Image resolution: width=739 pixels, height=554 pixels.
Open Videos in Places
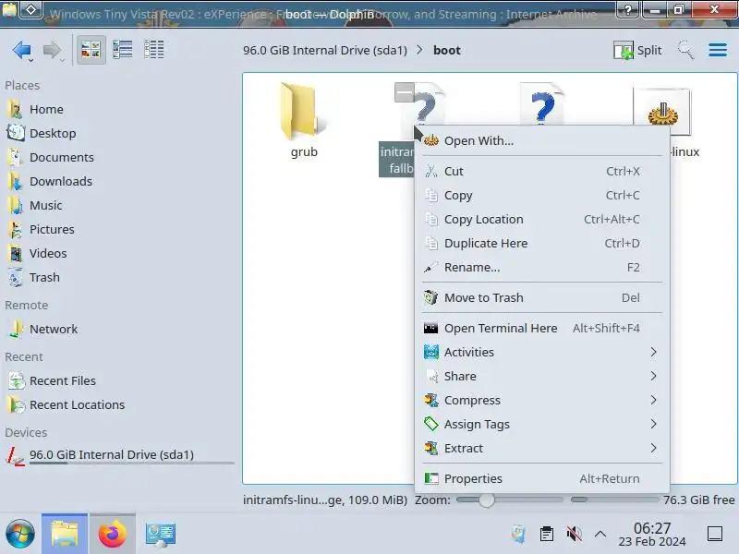48,253
